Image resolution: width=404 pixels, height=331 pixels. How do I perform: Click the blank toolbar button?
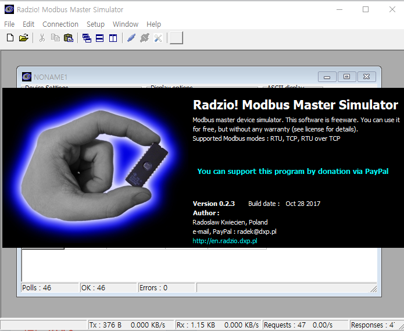177,38
